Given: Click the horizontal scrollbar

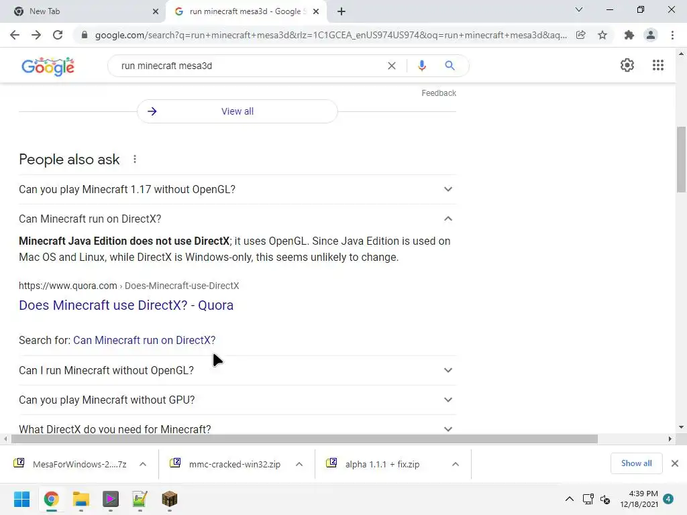Looking at the screenshot, I should [305, 439].
